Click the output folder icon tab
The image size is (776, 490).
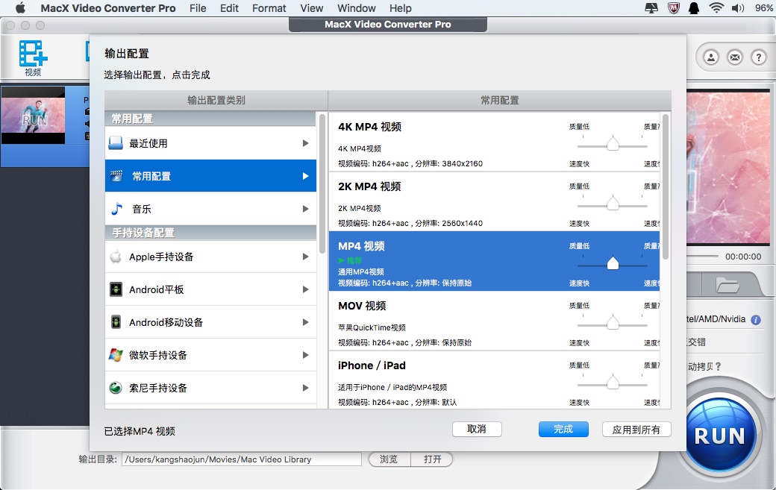point(727,285)
